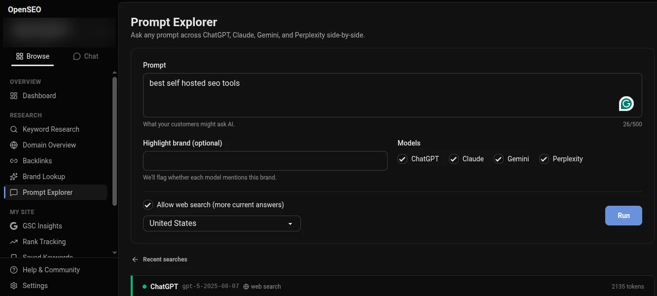This screenshot has height=296, width=657.
Task: Toggle the Gemini model checkbox
Action: [x=499, y=159]
